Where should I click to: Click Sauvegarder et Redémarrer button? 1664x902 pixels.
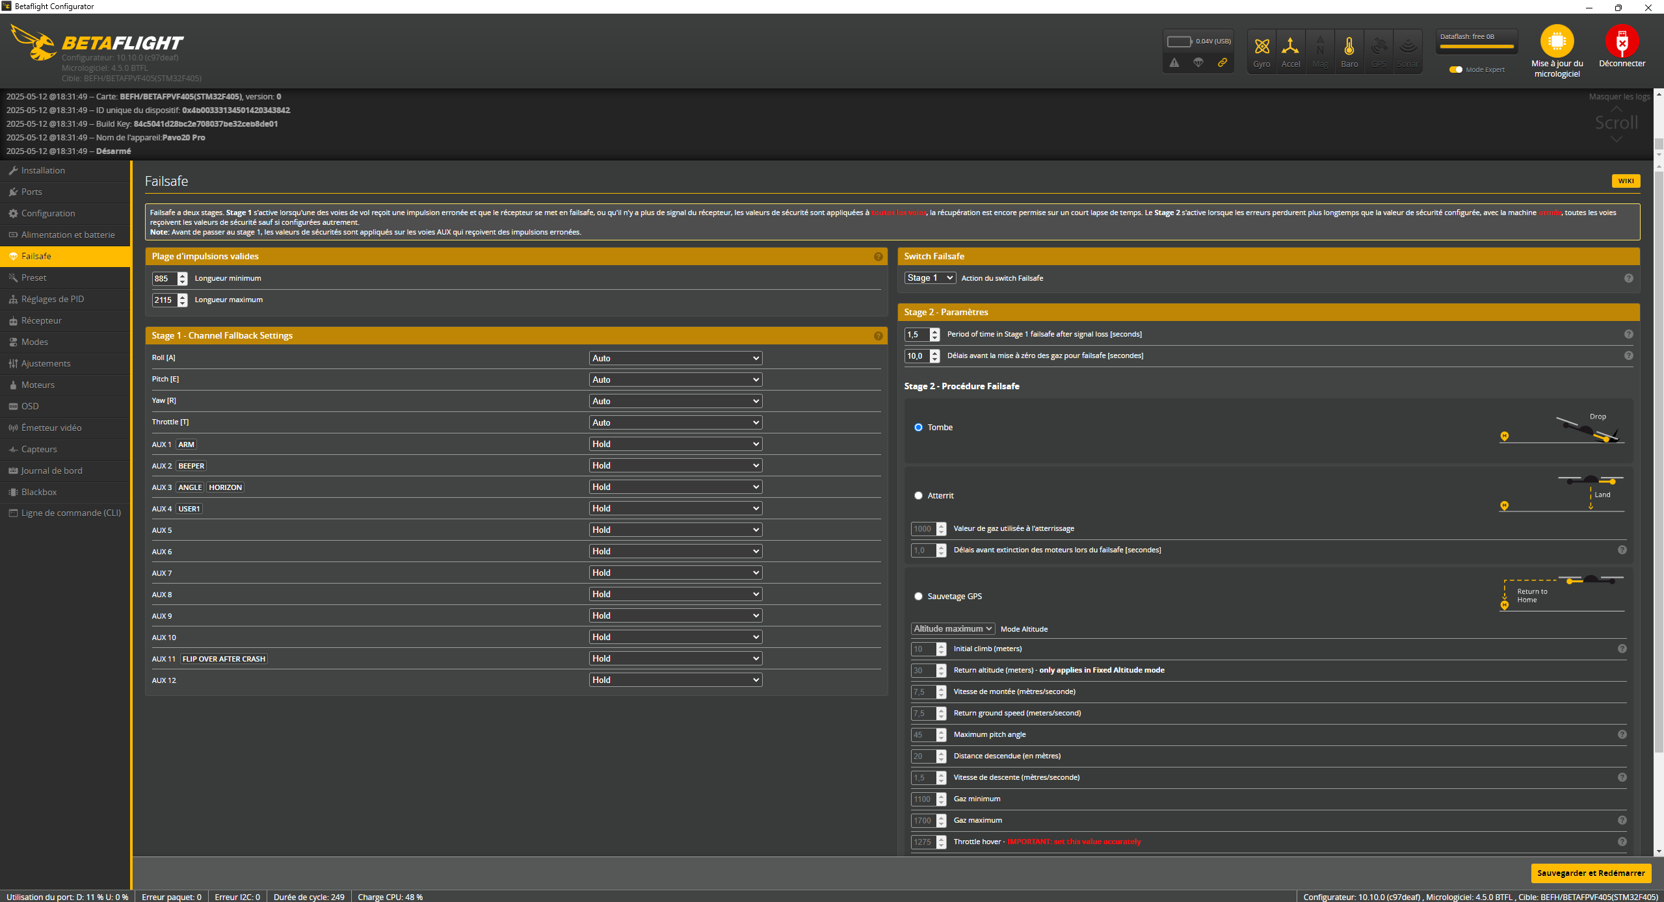(x=1591, y=873)
